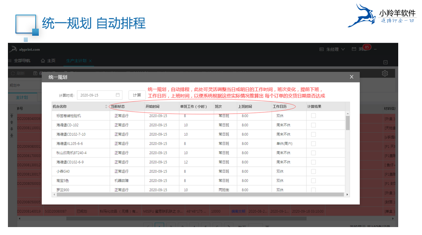Tick the 计算结果 checkbox for 高宝5色
The image size is (422, 235).
[313, 181]
